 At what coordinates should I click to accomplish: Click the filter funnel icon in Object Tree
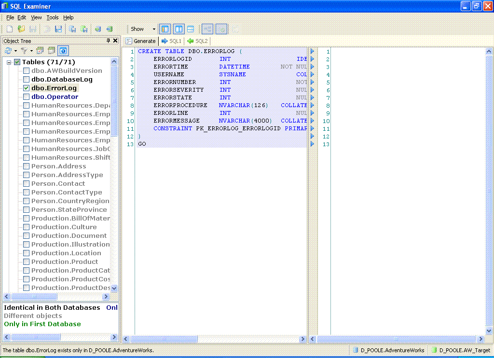click(24, 51)
